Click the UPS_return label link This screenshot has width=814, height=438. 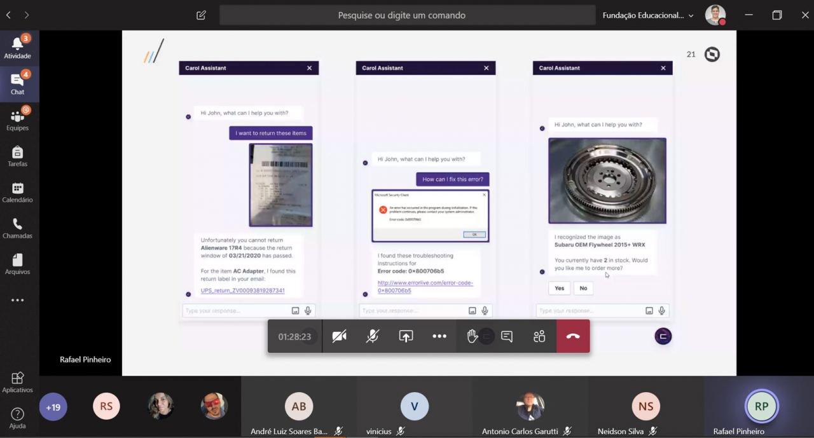click(242, 291)
